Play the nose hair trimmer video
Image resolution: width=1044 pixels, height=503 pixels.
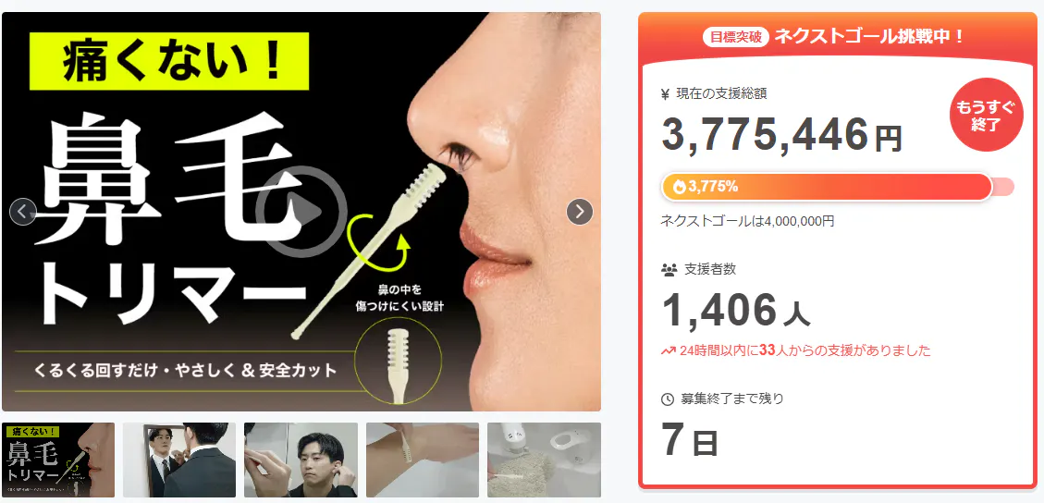301,212
